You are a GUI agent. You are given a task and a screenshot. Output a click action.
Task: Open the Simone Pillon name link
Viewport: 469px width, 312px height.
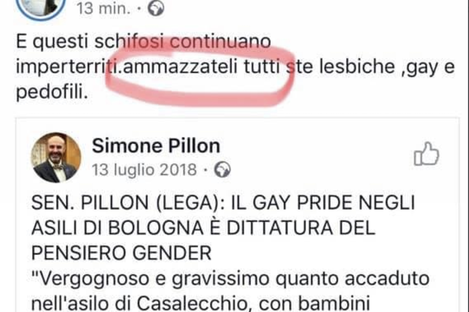tap(156, 146)
